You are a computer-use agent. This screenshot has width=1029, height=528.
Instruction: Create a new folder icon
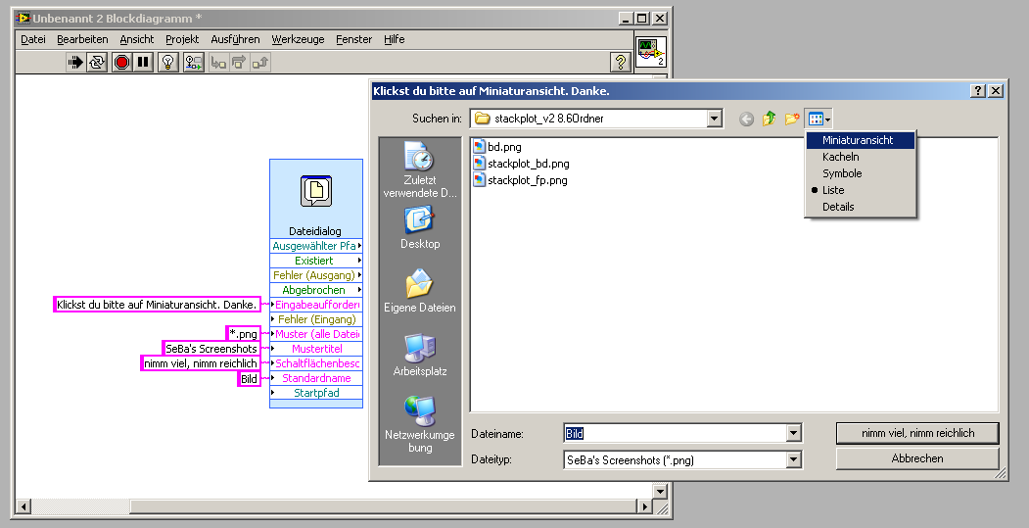pyautogui.click(x=792, y=119)
